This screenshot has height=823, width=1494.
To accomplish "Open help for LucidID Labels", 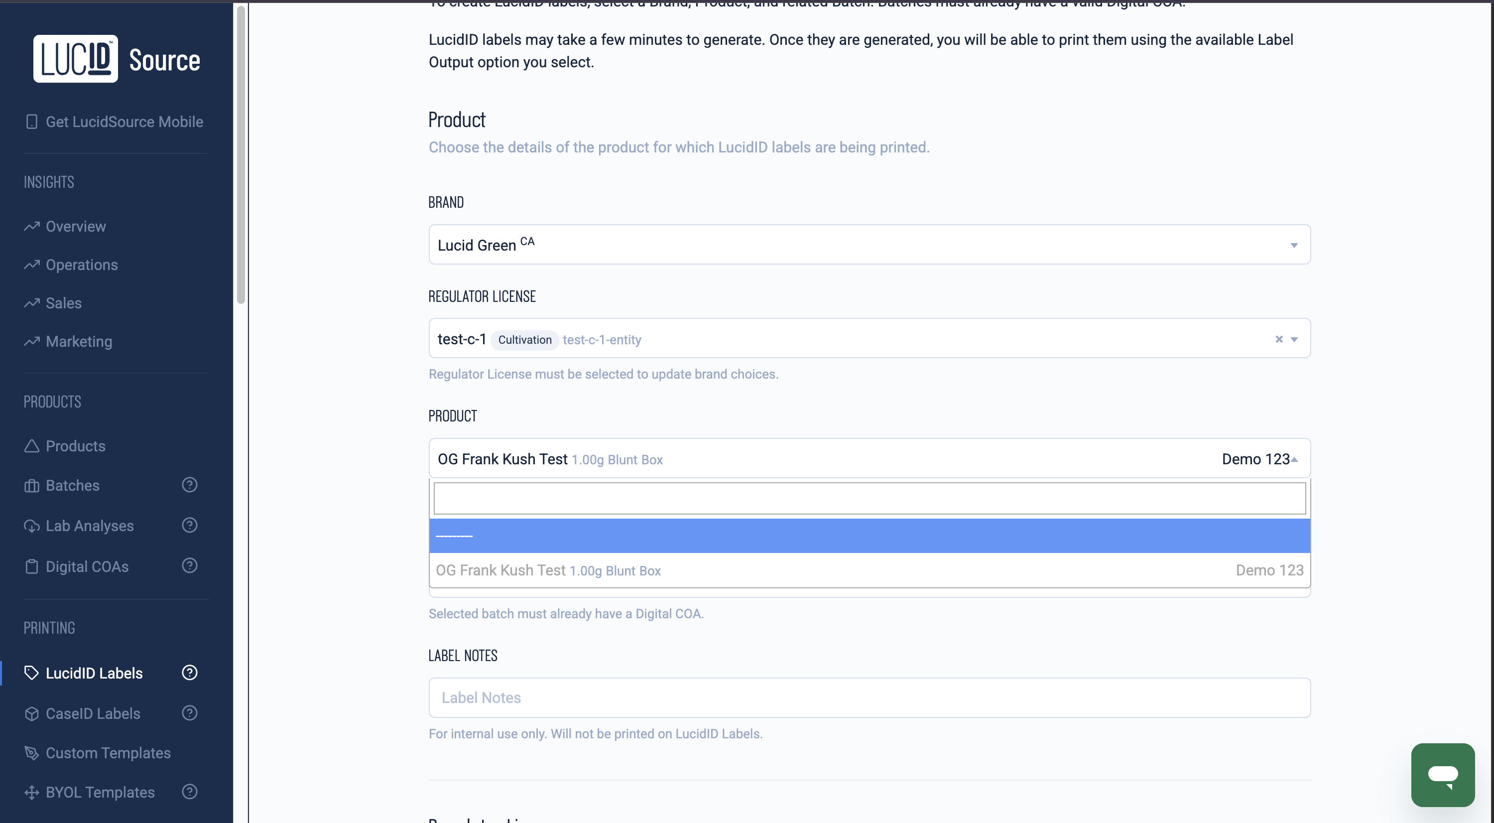I will click(190, 673).
